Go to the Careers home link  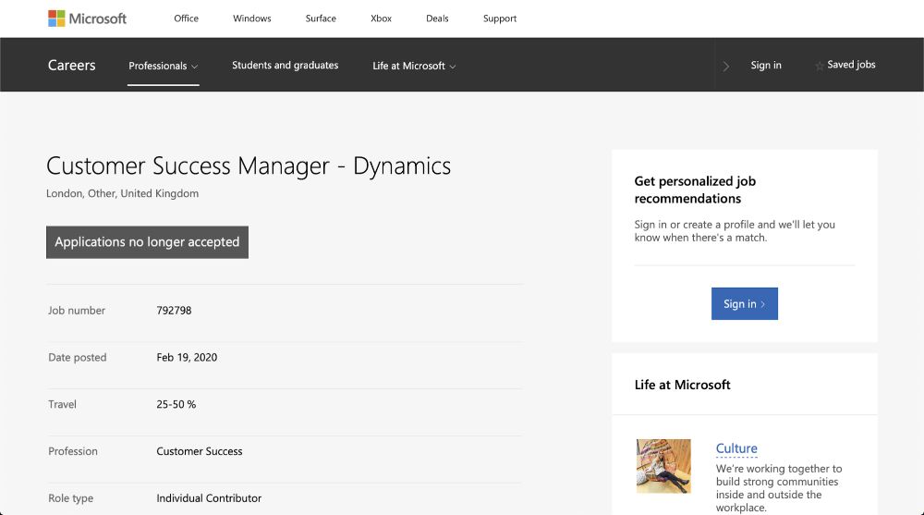coord(71,65)
